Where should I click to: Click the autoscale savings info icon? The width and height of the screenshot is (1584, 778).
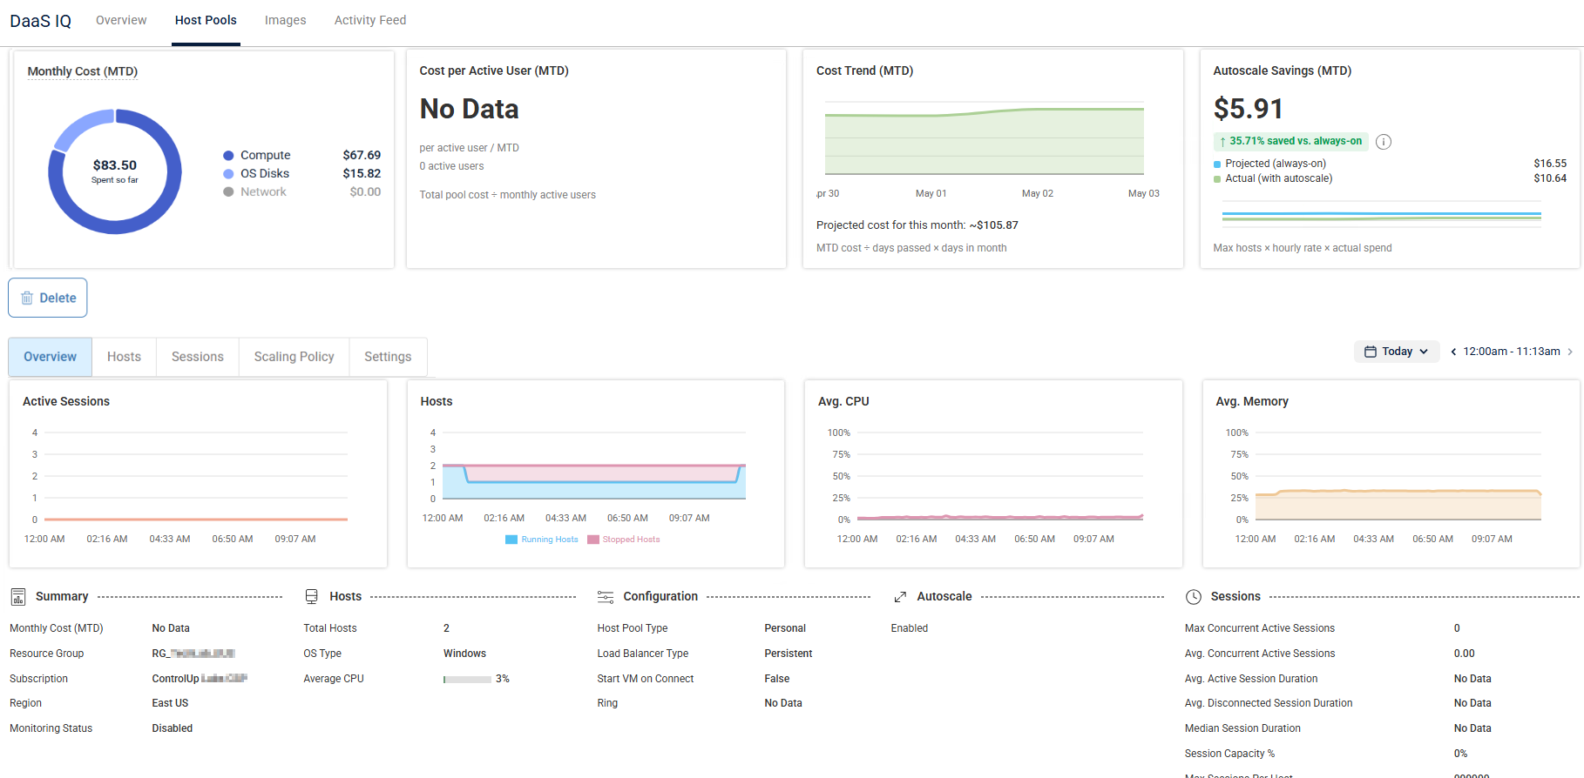(x=1384, y=142)
